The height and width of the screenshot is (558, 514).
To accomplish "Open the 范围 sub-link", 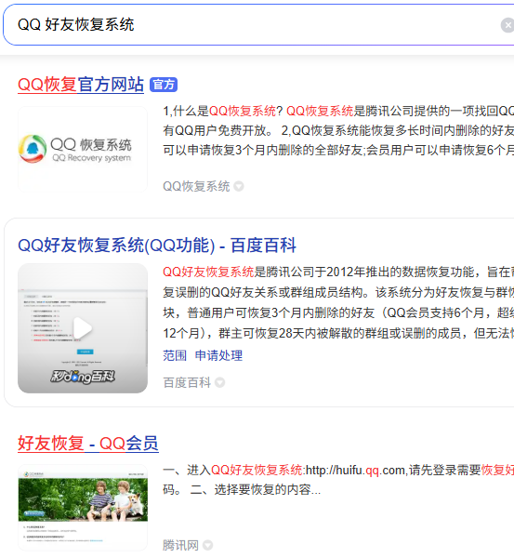I will click(175, 355).
